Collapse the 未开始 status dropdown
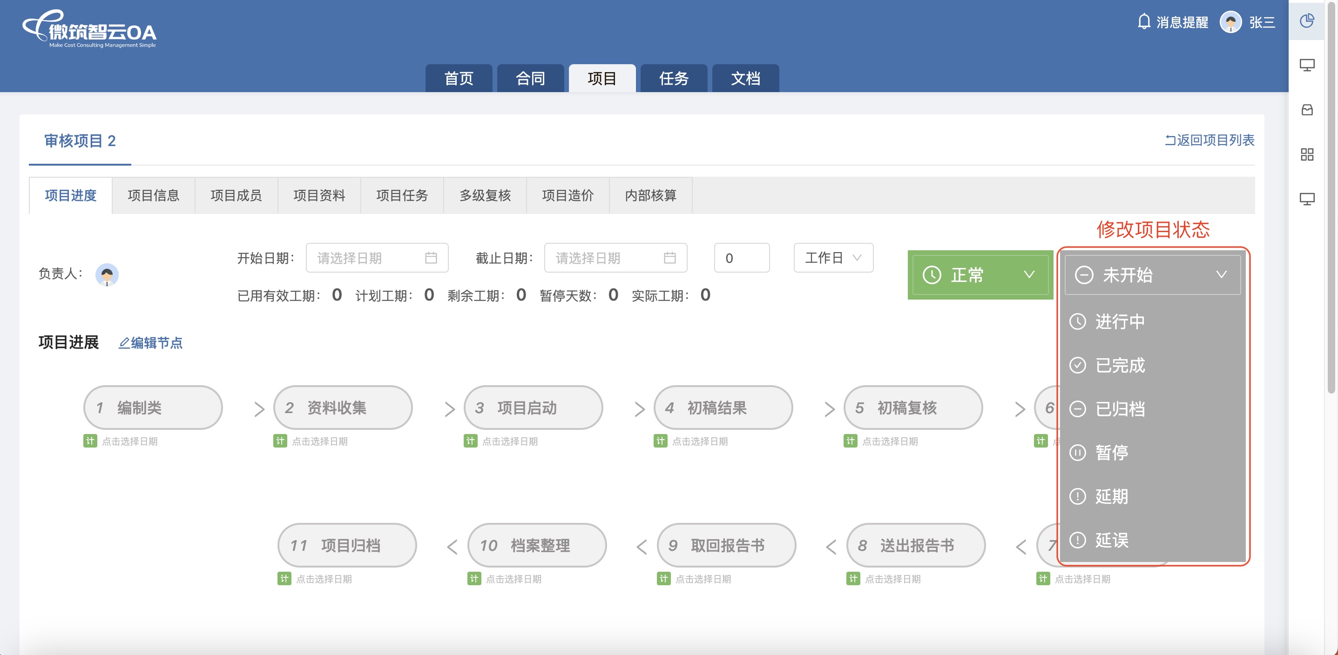 coord(1152,275)
